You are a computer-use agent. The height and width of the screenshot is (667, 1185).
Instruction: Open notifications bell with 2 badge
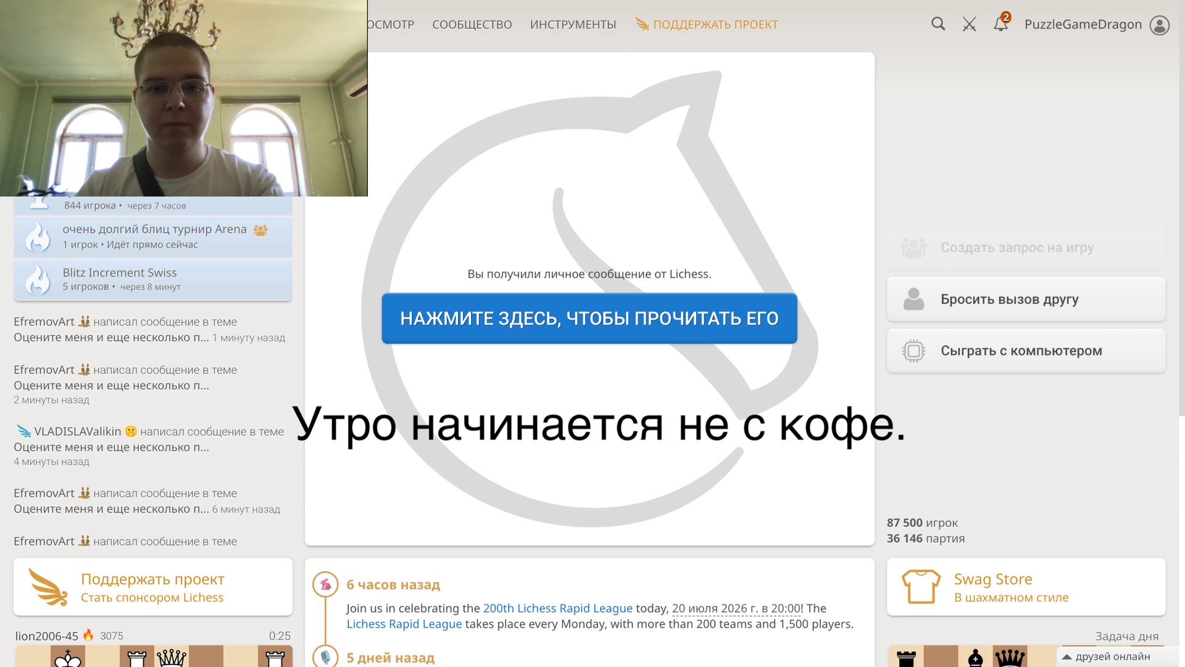pyautogui.click(x=1001, y=23)
